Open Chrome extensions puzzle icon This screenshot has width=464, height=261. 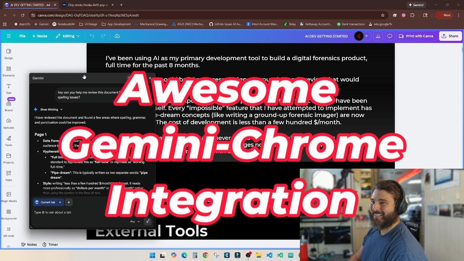413,15
